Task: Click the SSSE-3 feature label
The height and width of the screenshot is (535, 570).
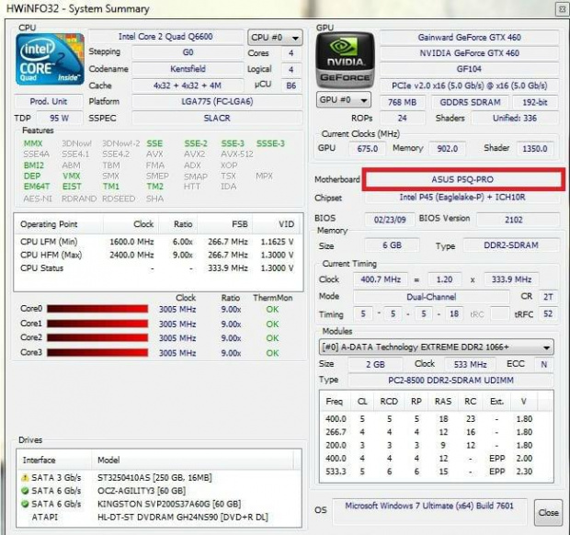Action: pyautogui.click(x=270, y=143)
